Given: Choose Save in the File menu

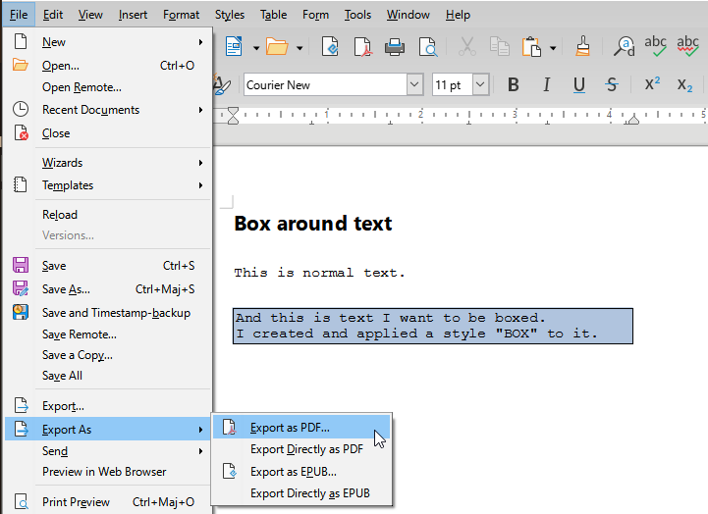Looking at the screenshot, I should (108, 266).
